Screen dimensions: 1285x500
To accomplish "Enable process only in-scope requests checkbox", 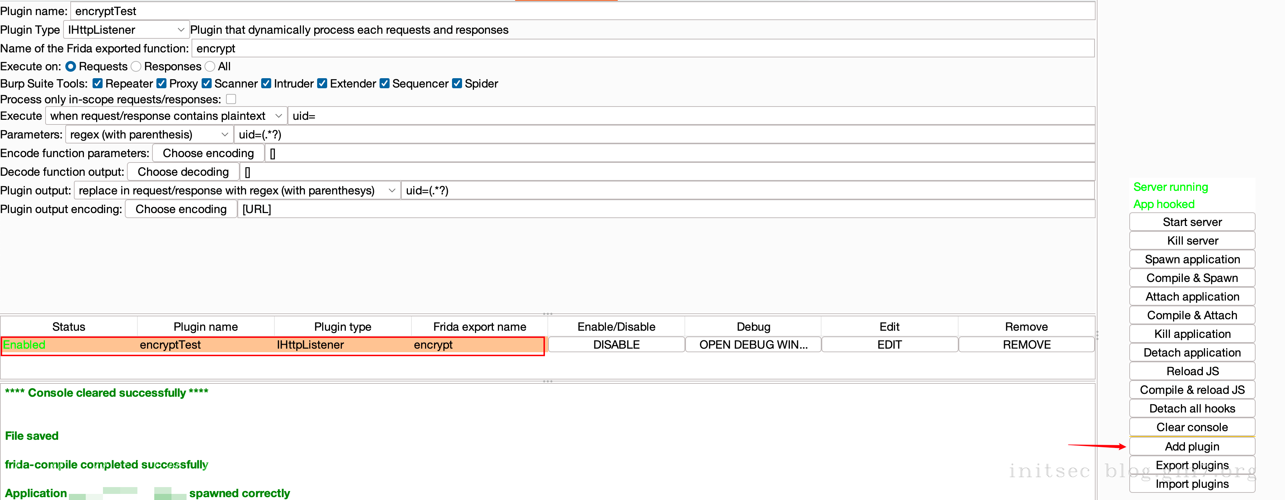I will tap(231, 99).
